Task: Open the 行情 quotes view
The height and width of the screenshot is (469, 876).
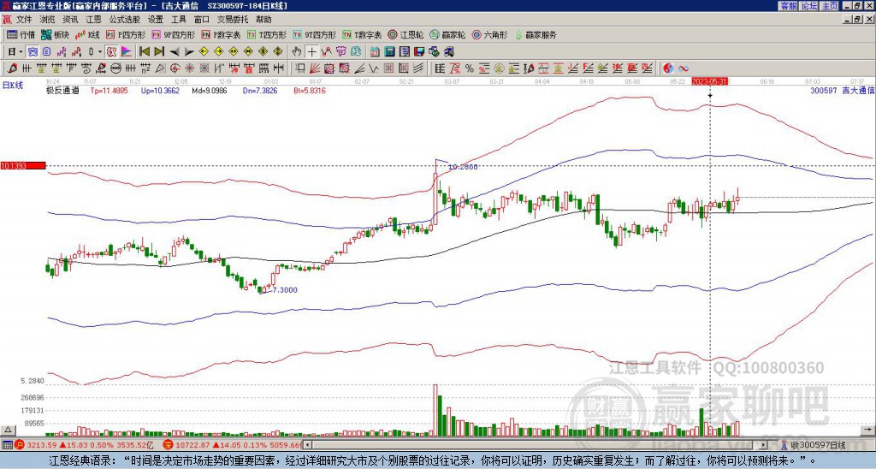Action: tap(21, 34)
